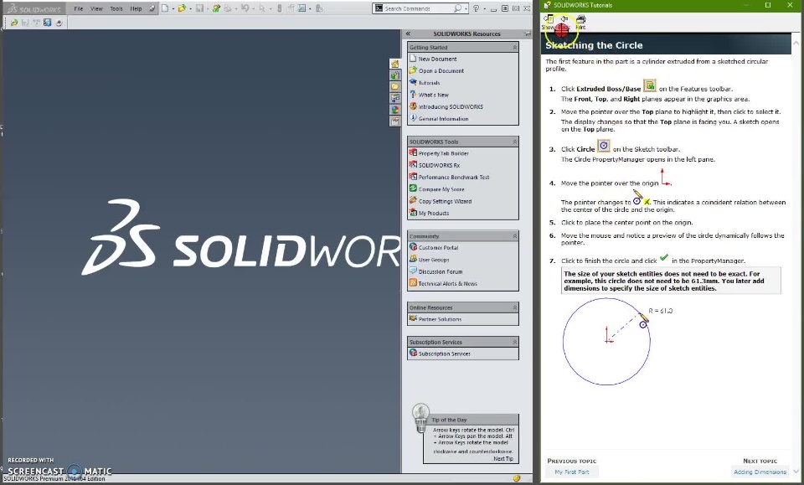Image resolution: width=804 pixels, height=485 pixels.
Task: Open the Design Library tab in task pane
Action: tap(394, 75)
